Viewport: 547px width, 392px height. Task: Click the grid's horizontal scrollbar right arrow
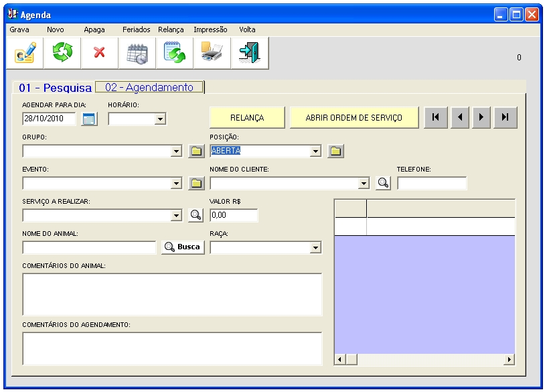pyautogui.click(x=510, y=360)
